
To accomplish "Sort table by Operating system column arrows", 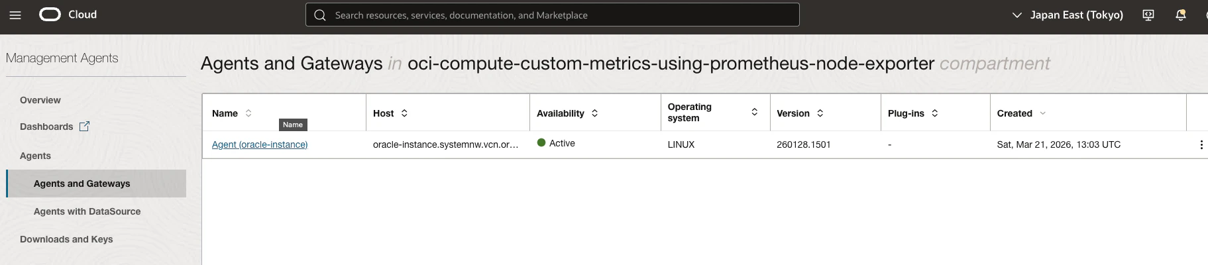I will pos(754,112).
